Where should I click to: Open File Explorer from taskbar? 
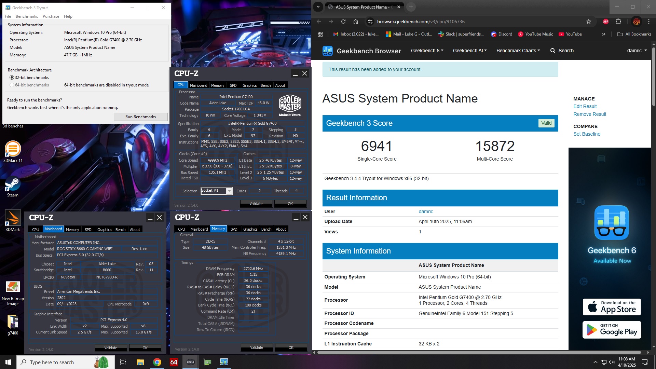coord(140,362)
